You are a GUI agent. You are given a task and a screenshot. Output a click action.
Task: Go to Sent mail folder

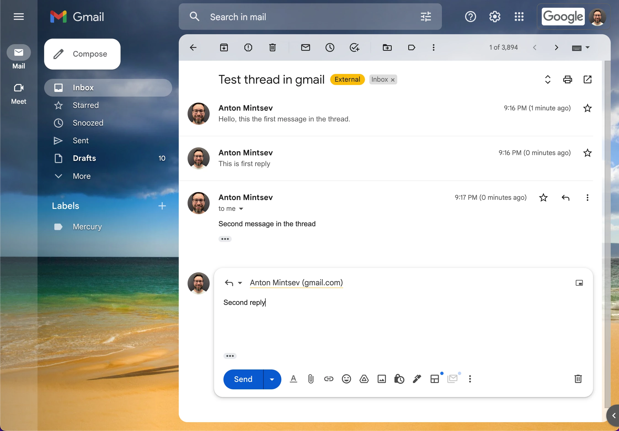[81, 140]
